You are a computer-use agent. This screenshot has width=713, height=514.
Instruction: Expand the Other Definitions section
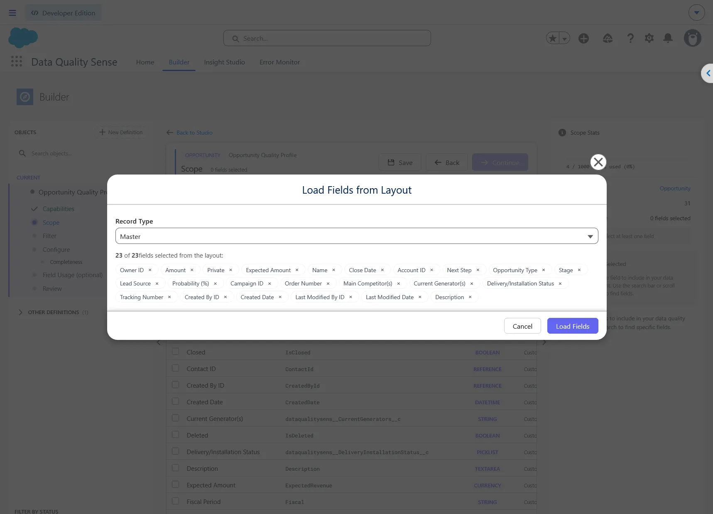click(x=20, y=312)
